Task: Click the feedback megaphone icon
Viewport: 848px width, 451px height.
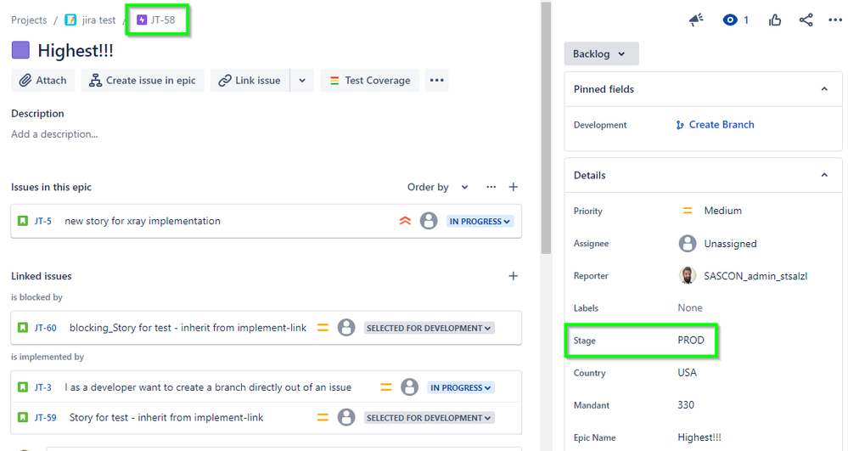Action: tap(696, 20)
